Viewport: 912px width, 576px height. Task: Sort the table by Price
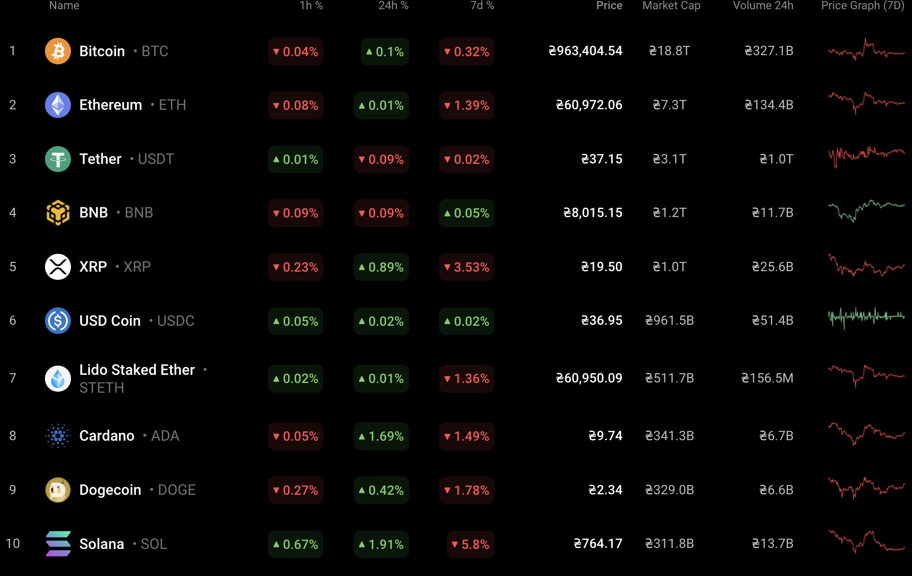point(609,6)
